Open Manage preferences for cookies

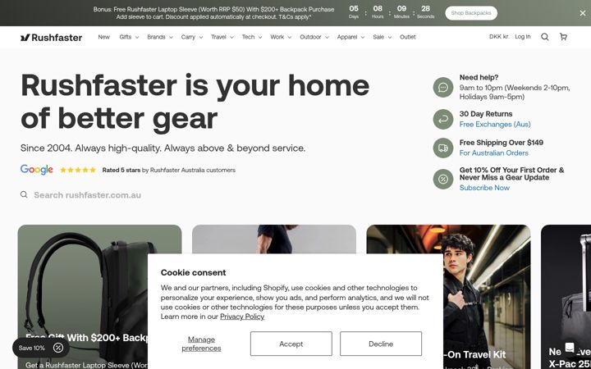[x=201, y=344]
